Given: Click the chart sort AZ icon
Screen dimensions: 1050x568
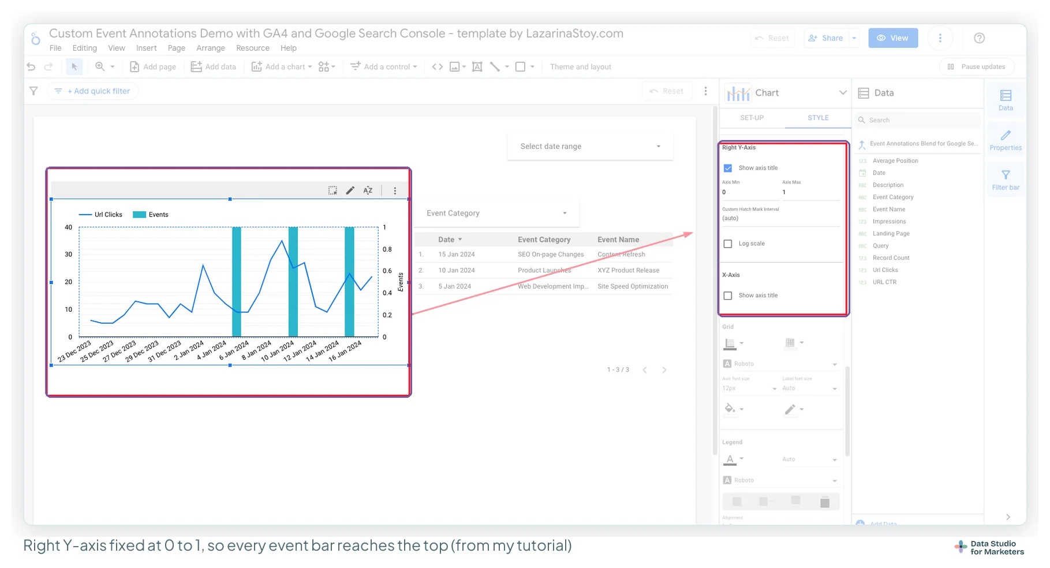Looking at the screenshot, I should (368, 190).
